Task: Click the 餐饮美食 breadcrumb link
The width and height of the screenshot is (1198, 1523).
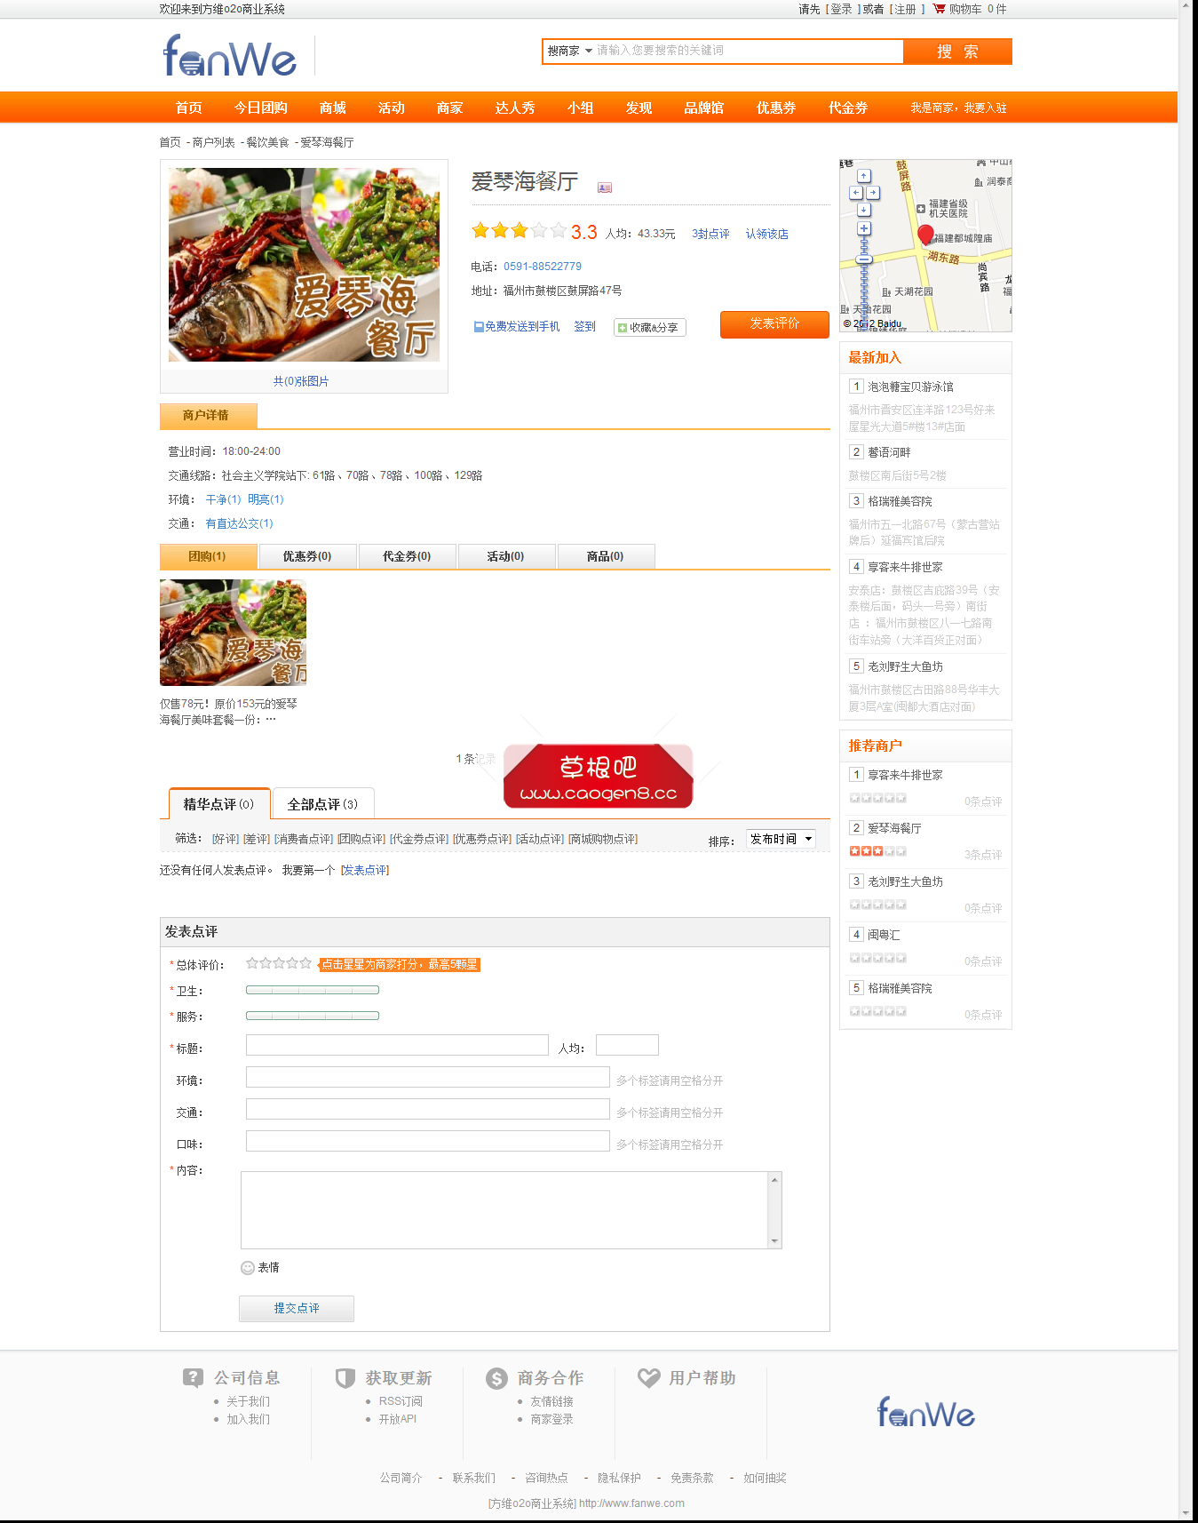Action: [267, 142]
